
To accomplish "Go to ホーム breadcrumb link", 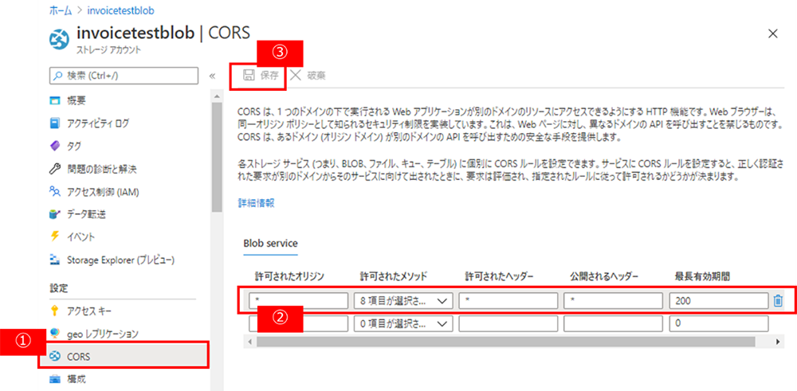I will [x=61, y=10].
